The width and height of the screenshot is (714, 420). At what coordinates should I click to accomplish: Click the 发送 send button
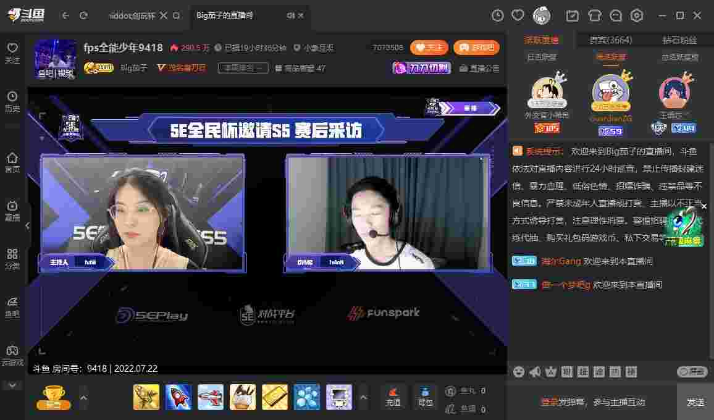[x=696, y=402]
